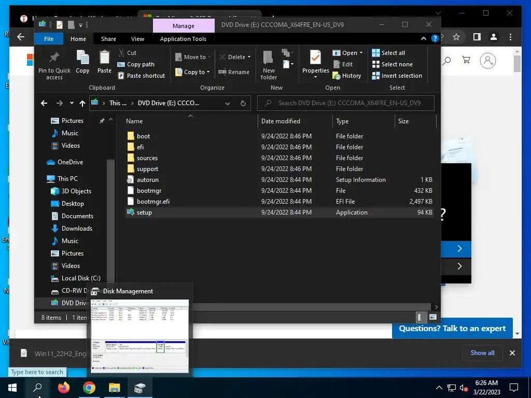The width and height of the screenshot is (531, 398).
Task: Sort by the Name column header
Action: tap(191, 121)
